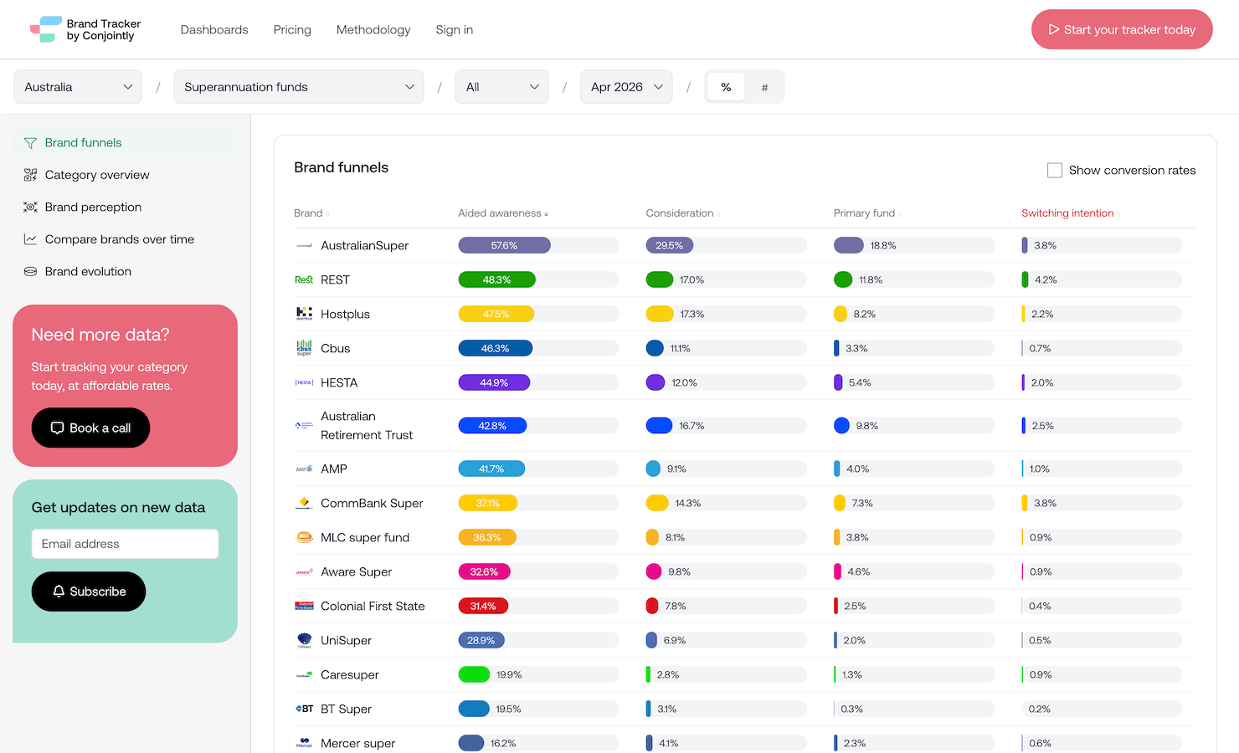Click the Brand funnels funnel icon
The image size is (1239, 753).
point(30,143)
